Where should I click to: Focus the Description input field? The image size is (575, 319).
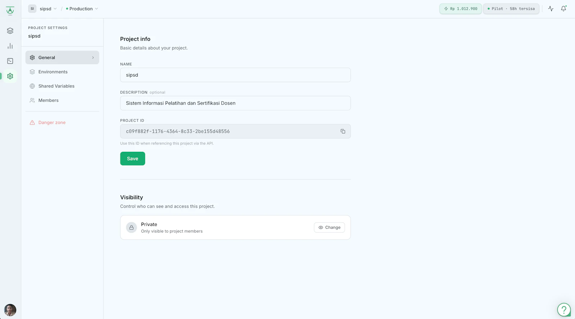(235, 103)
